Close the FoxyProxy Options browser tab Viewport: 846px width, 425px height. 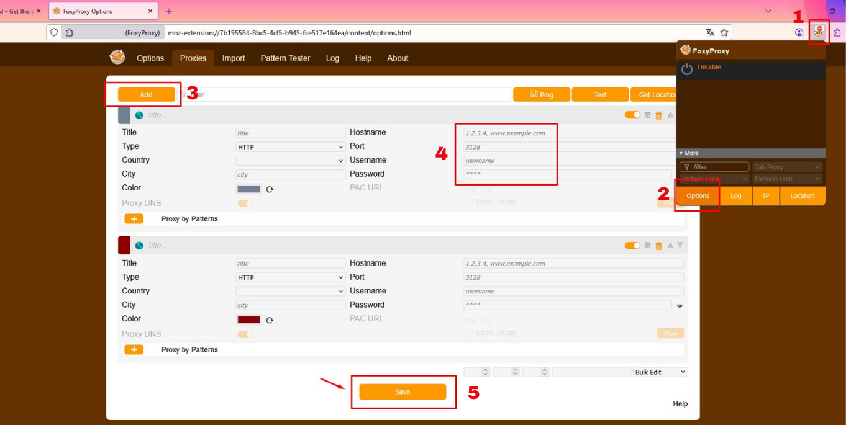click(x=150, y=11)
